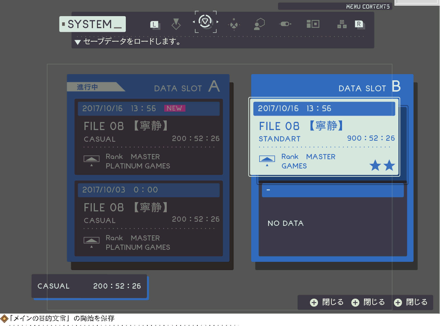Screen dimensions: 440x326
Task: Open the MENU CONTENTS tab
Action: (x=335, y=6)
